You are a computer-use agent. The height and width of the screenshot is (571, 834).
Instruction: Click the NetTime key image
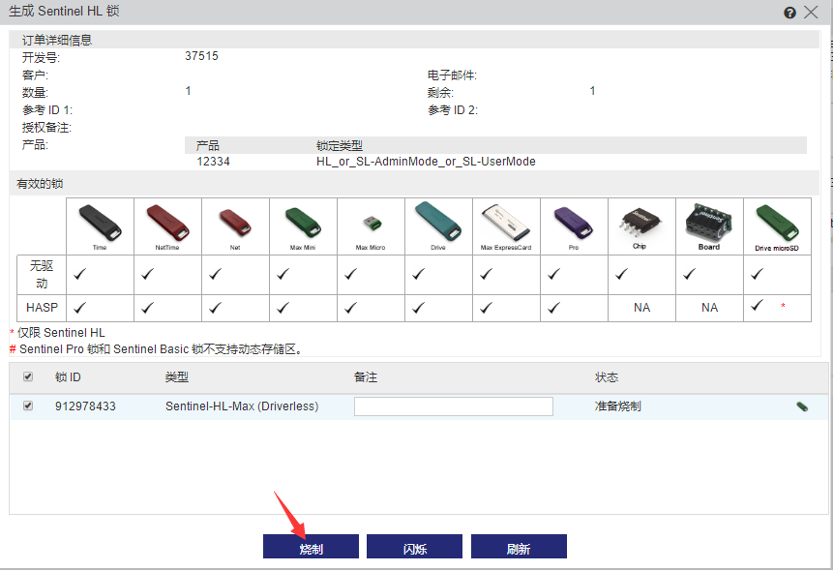(167, 222)
